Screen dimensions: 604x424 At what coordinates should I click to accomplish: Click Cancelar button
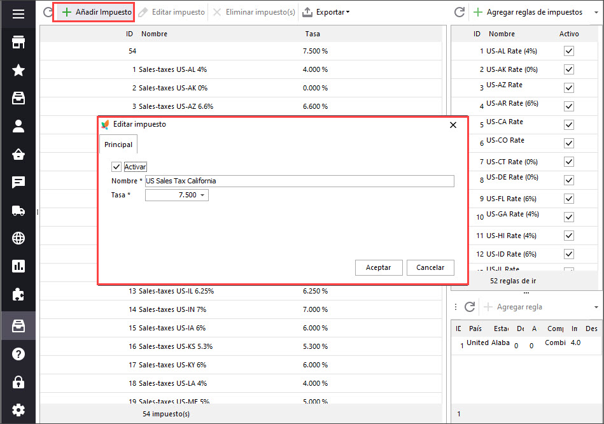pyautogui.click(x=430, y=267)
